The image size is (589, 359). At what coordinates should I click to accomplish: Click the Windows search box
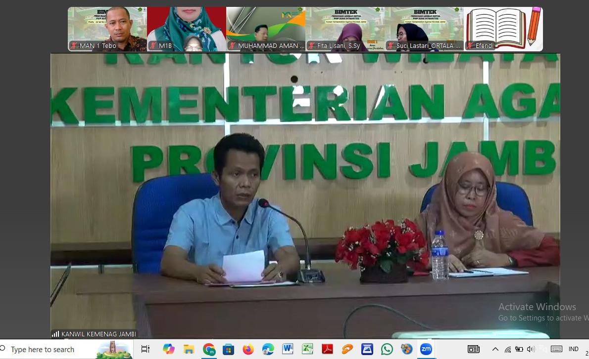(49, 349)
